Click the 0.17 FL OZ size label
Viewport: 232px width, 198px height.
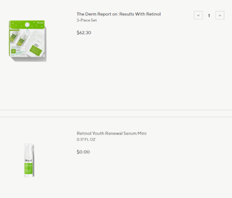point(86,140)
